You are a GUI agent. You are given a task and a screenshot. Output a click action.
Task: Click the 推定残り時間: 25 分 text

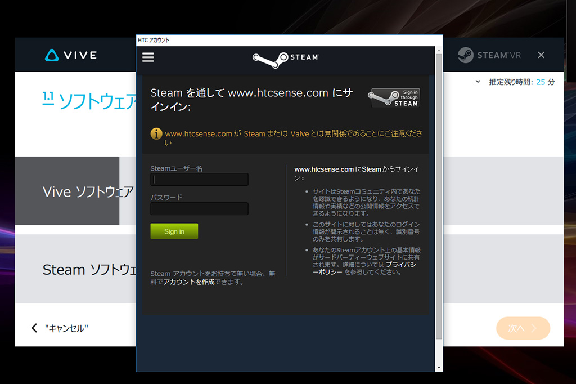click(521, 82)
